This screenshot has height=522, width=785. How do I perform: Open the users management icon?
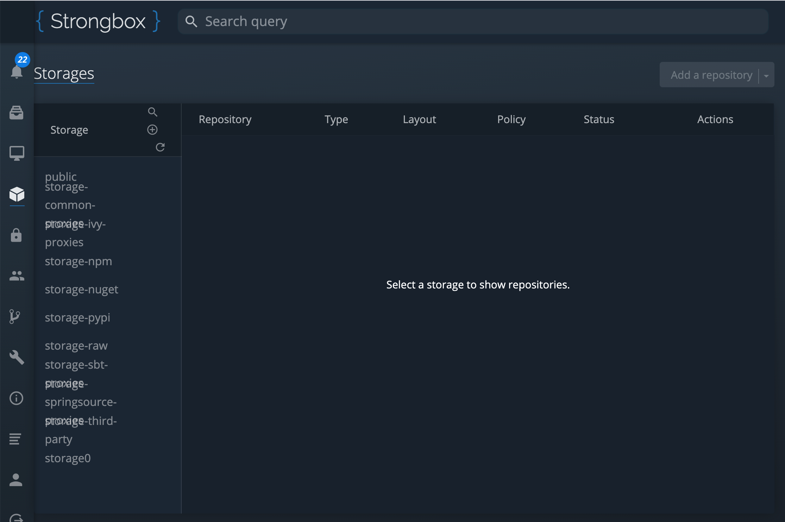[16, 276]
